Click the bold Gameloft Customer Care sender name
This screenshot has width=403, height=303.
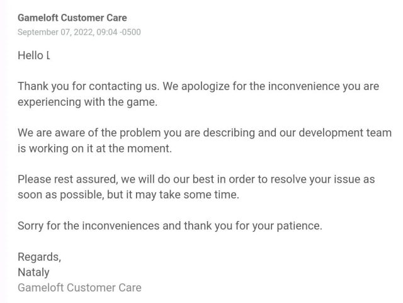(72, 18)
